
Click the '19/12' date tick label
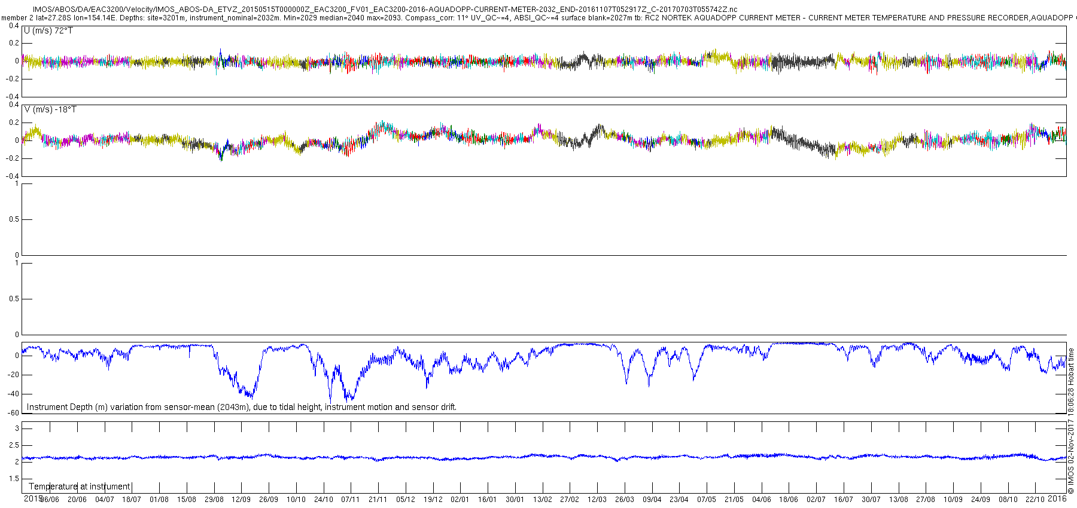[x=433, y=500]
